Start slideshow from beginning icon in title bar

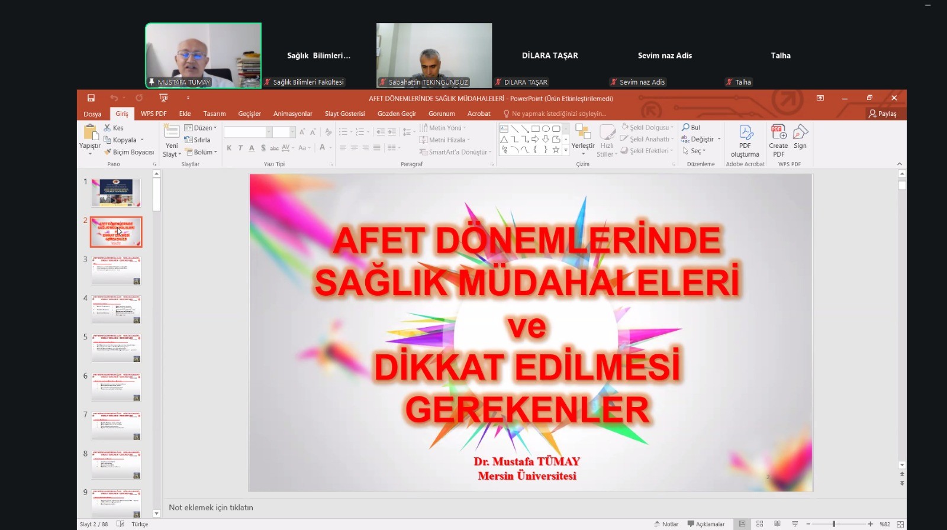(164, 98)
